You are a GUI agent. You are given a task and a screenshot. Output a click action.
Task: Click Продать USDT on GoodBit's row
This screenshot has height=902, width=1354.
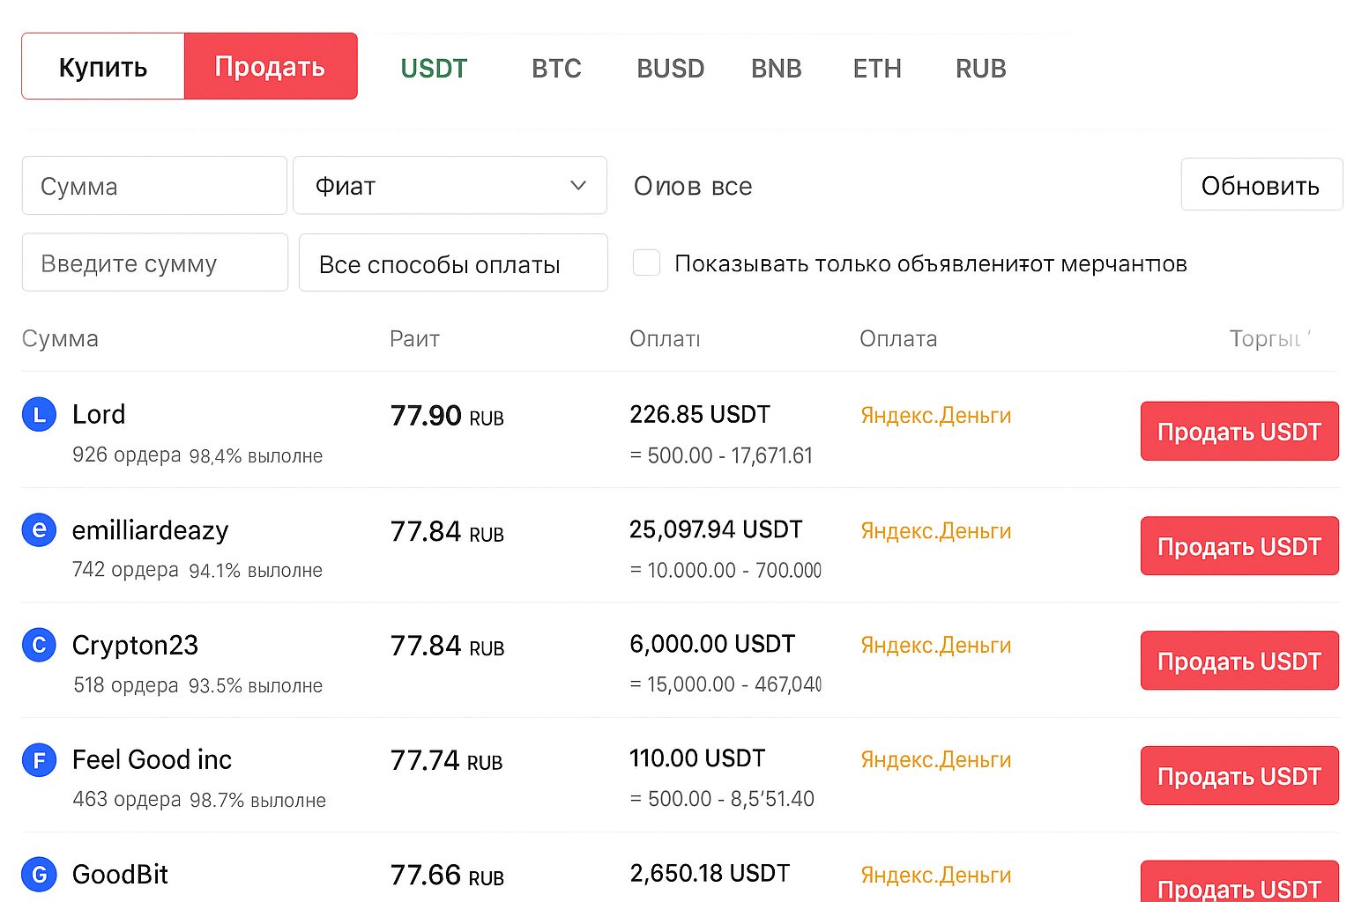coord(1239,888)
